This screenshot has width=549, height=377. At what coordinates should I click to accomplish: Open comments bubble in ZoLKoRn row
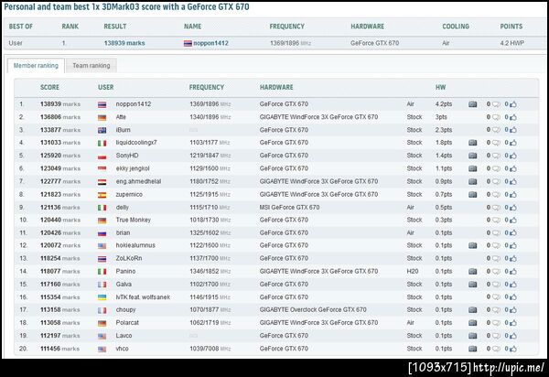pos(496,259)
